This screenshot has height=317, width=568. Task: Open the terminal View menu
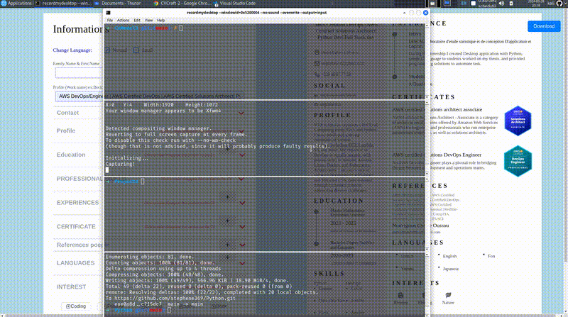(x=148, y=21)
